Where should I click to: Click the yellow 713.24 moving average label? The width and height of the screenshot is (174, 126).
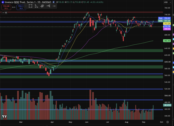click(x=167, y=24)
